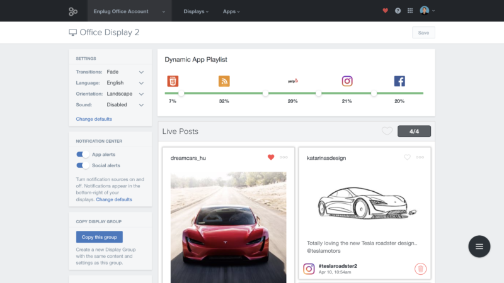This screenshot has height=283, width=504.
Task: Click the 21% Instagram share value
Action: click(347, 101)
